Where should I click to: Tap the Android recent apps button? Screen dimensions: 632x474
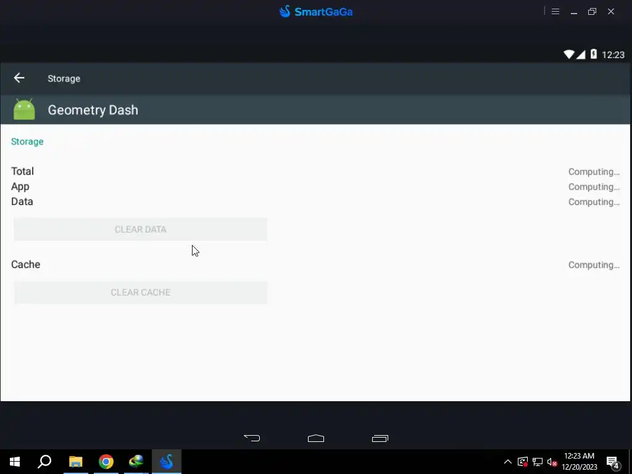coord(380,438)
